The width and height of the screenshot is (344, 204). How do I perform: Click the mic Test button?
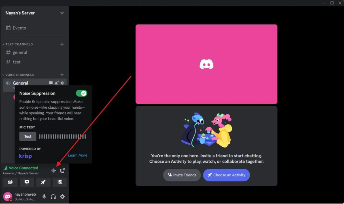click(28, 136)
